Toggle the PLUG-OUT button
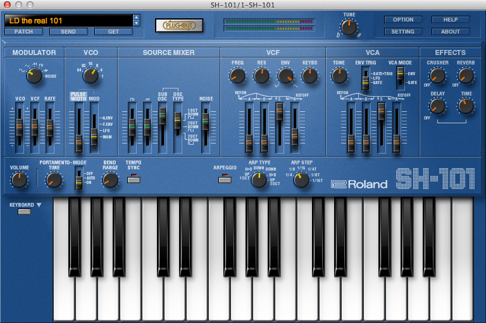 180,25
